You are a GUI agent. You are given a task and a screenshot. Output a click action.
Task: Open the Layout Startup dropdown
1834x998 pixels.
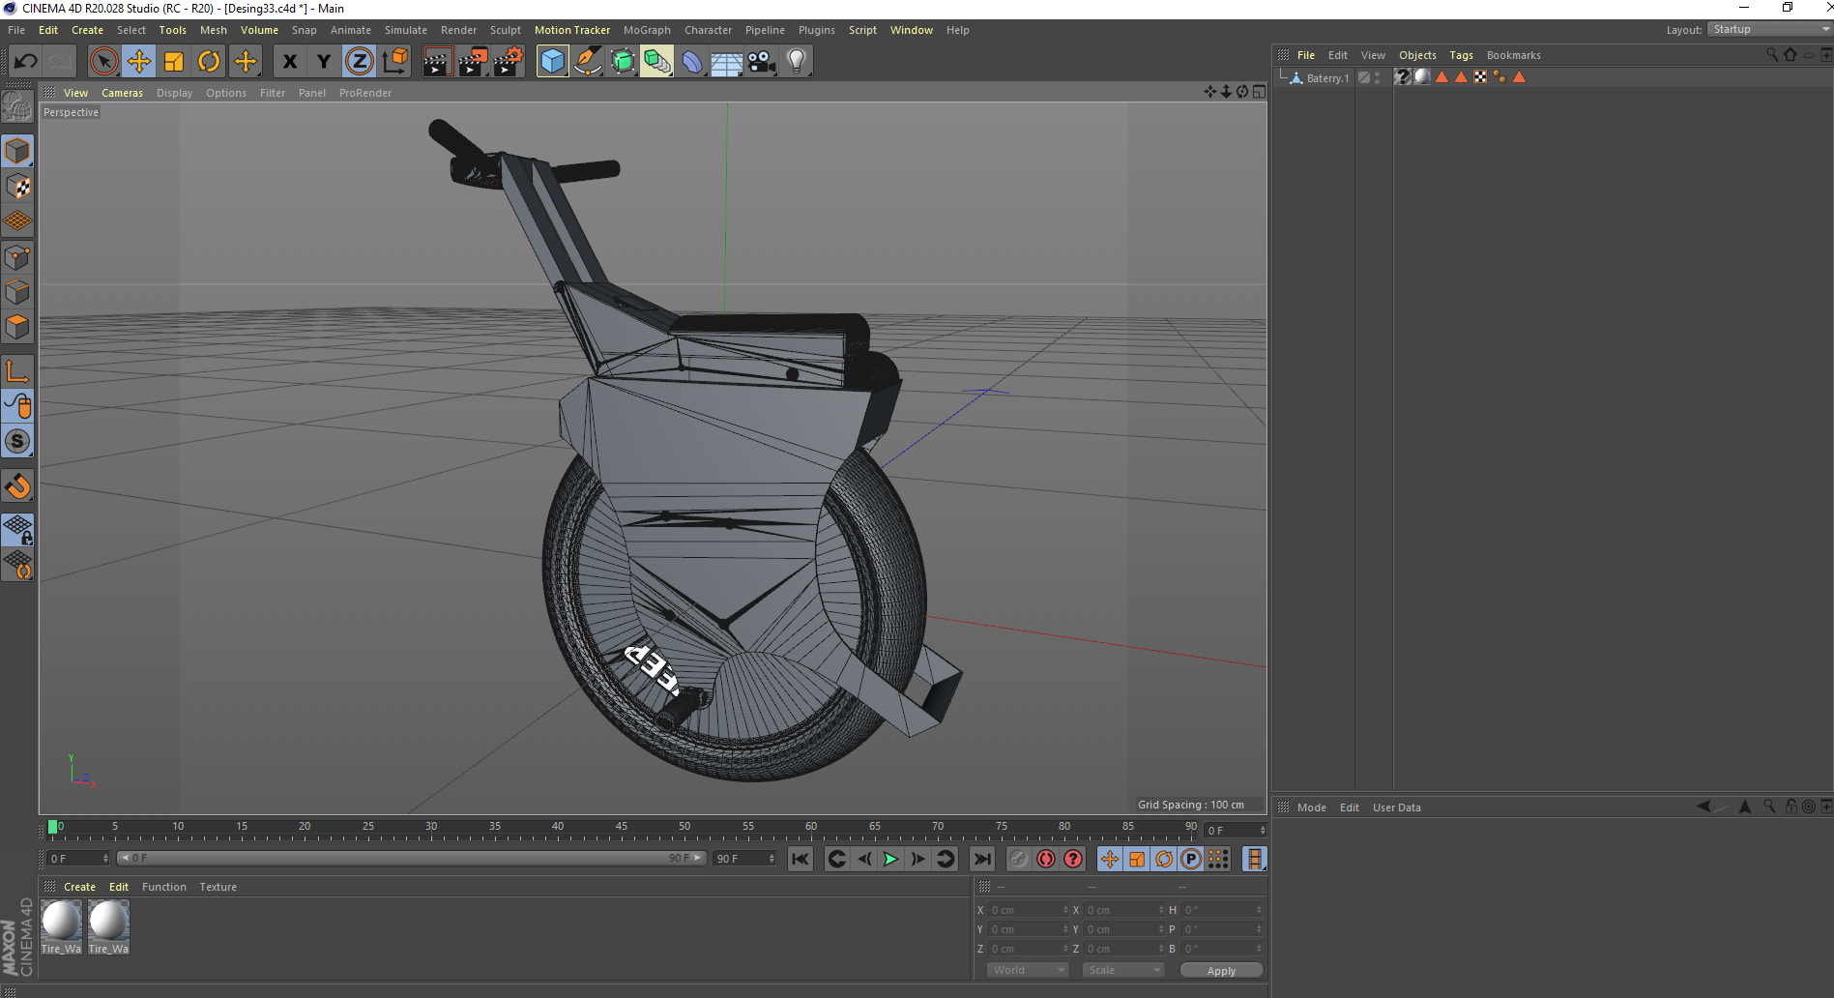tap(1769, 30)
